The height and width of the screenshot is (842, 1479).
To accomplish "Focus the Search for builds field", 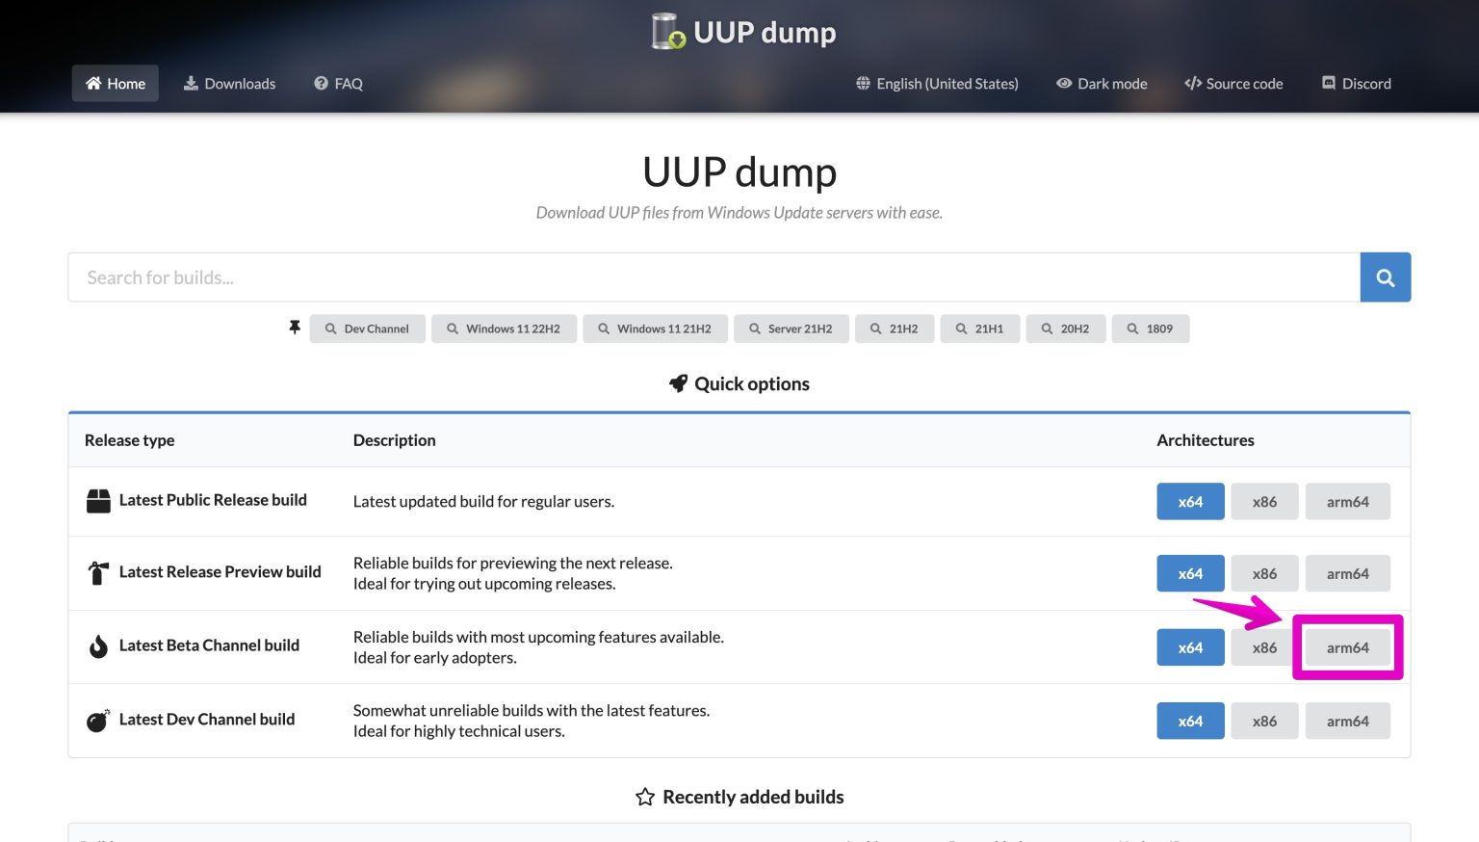I will click(x=713, y=277).
